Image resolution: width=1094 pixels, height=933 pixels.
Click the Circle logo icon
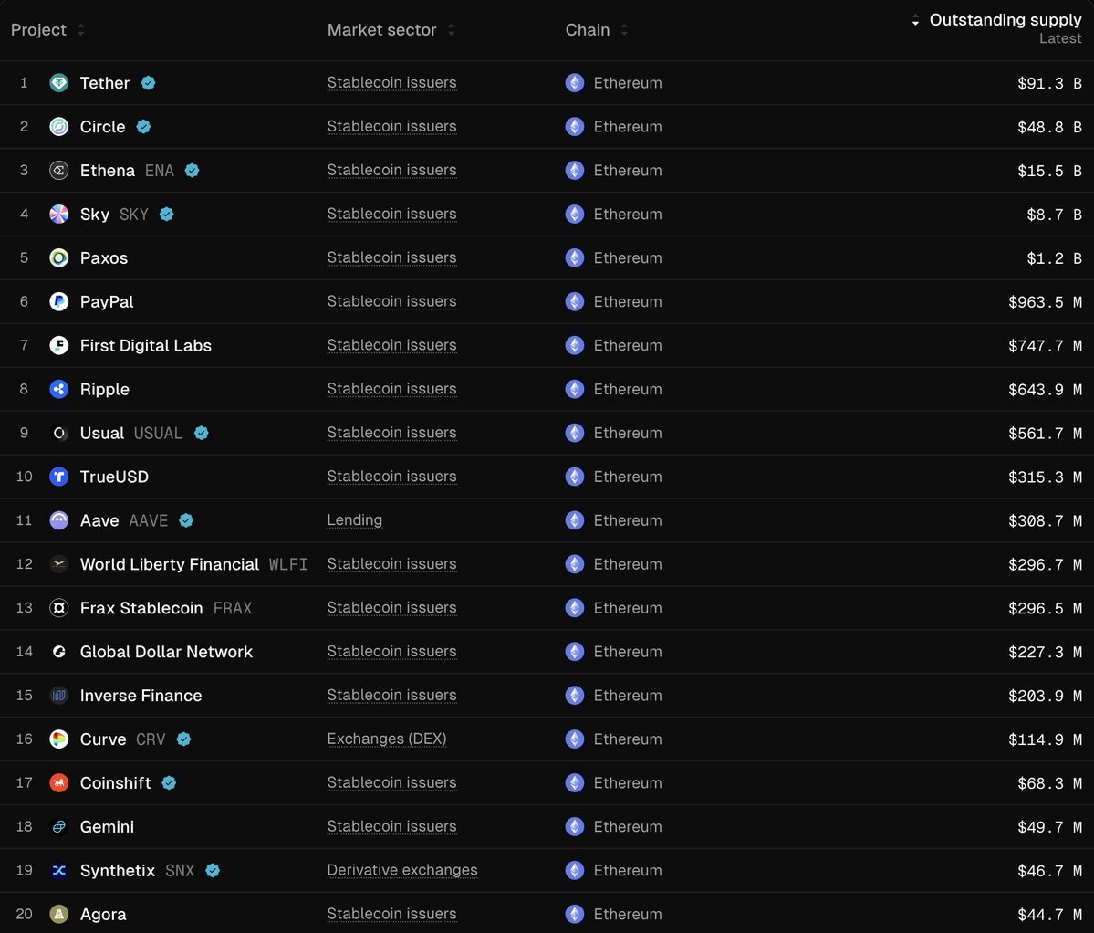(59, 126)
